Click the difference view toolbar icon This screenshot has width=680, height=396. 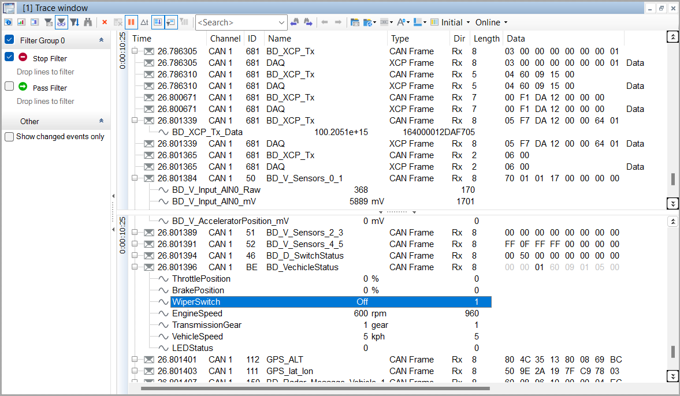coord(35,22)
